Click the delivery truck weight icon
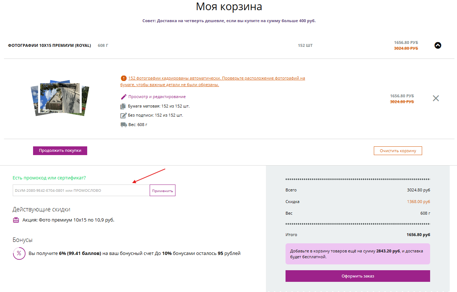 tap(124, 125)
